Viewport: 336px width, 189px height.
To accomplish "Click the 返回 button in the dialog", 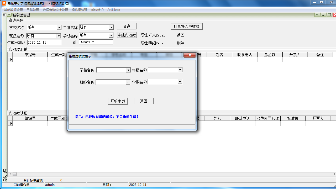I will [144, 101].
